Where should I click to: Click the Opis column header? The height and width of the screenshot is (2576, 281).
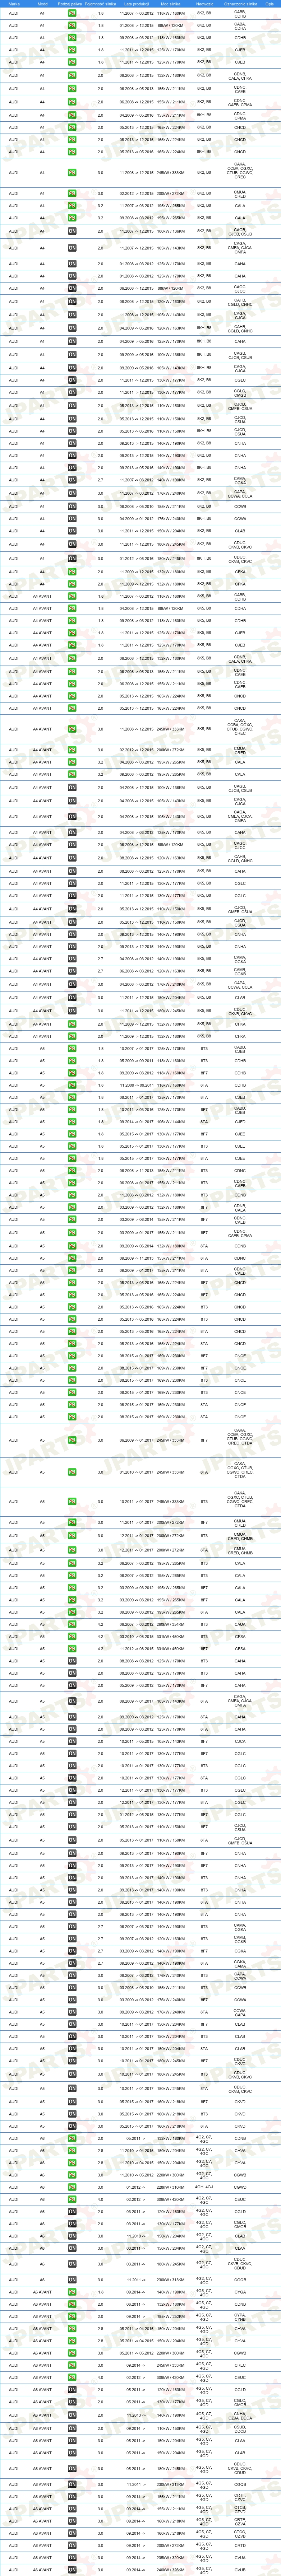(x=269, y=4)
